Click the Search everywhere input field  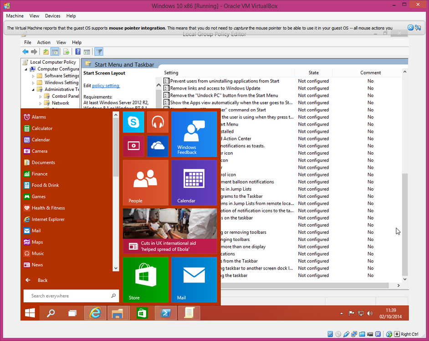(71, 296)
